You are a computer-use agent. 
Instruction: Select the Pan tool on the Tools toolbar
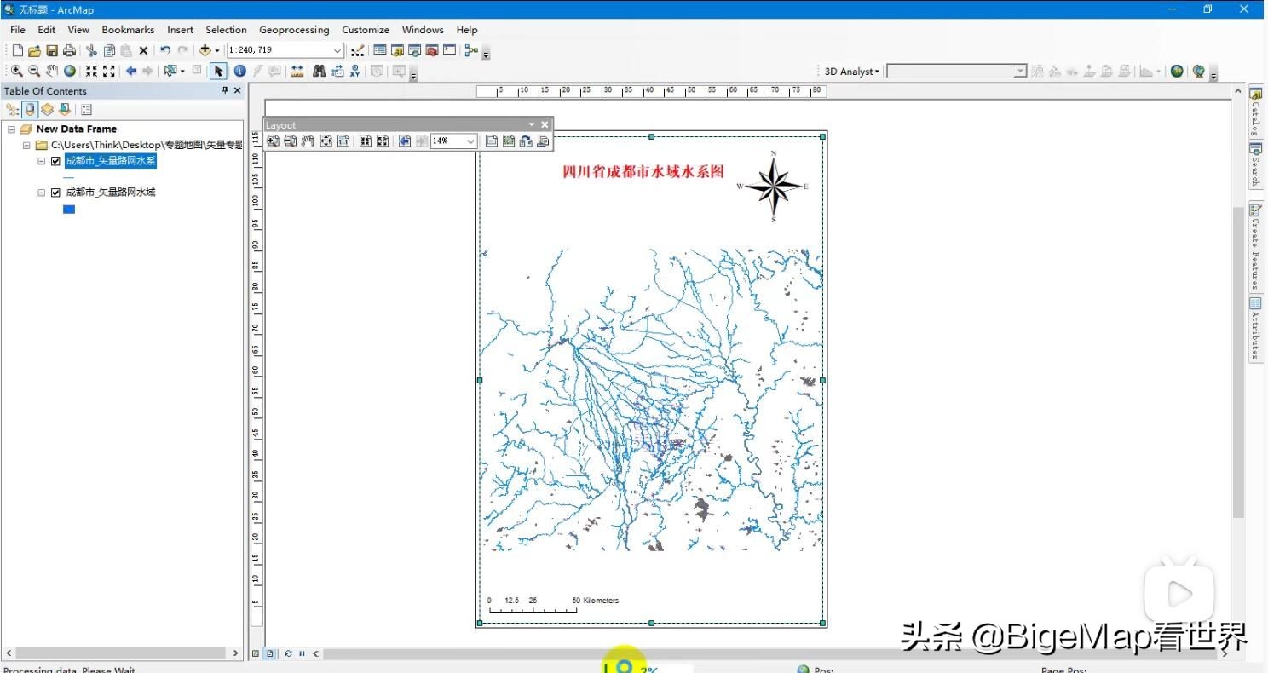pos(49,72)
